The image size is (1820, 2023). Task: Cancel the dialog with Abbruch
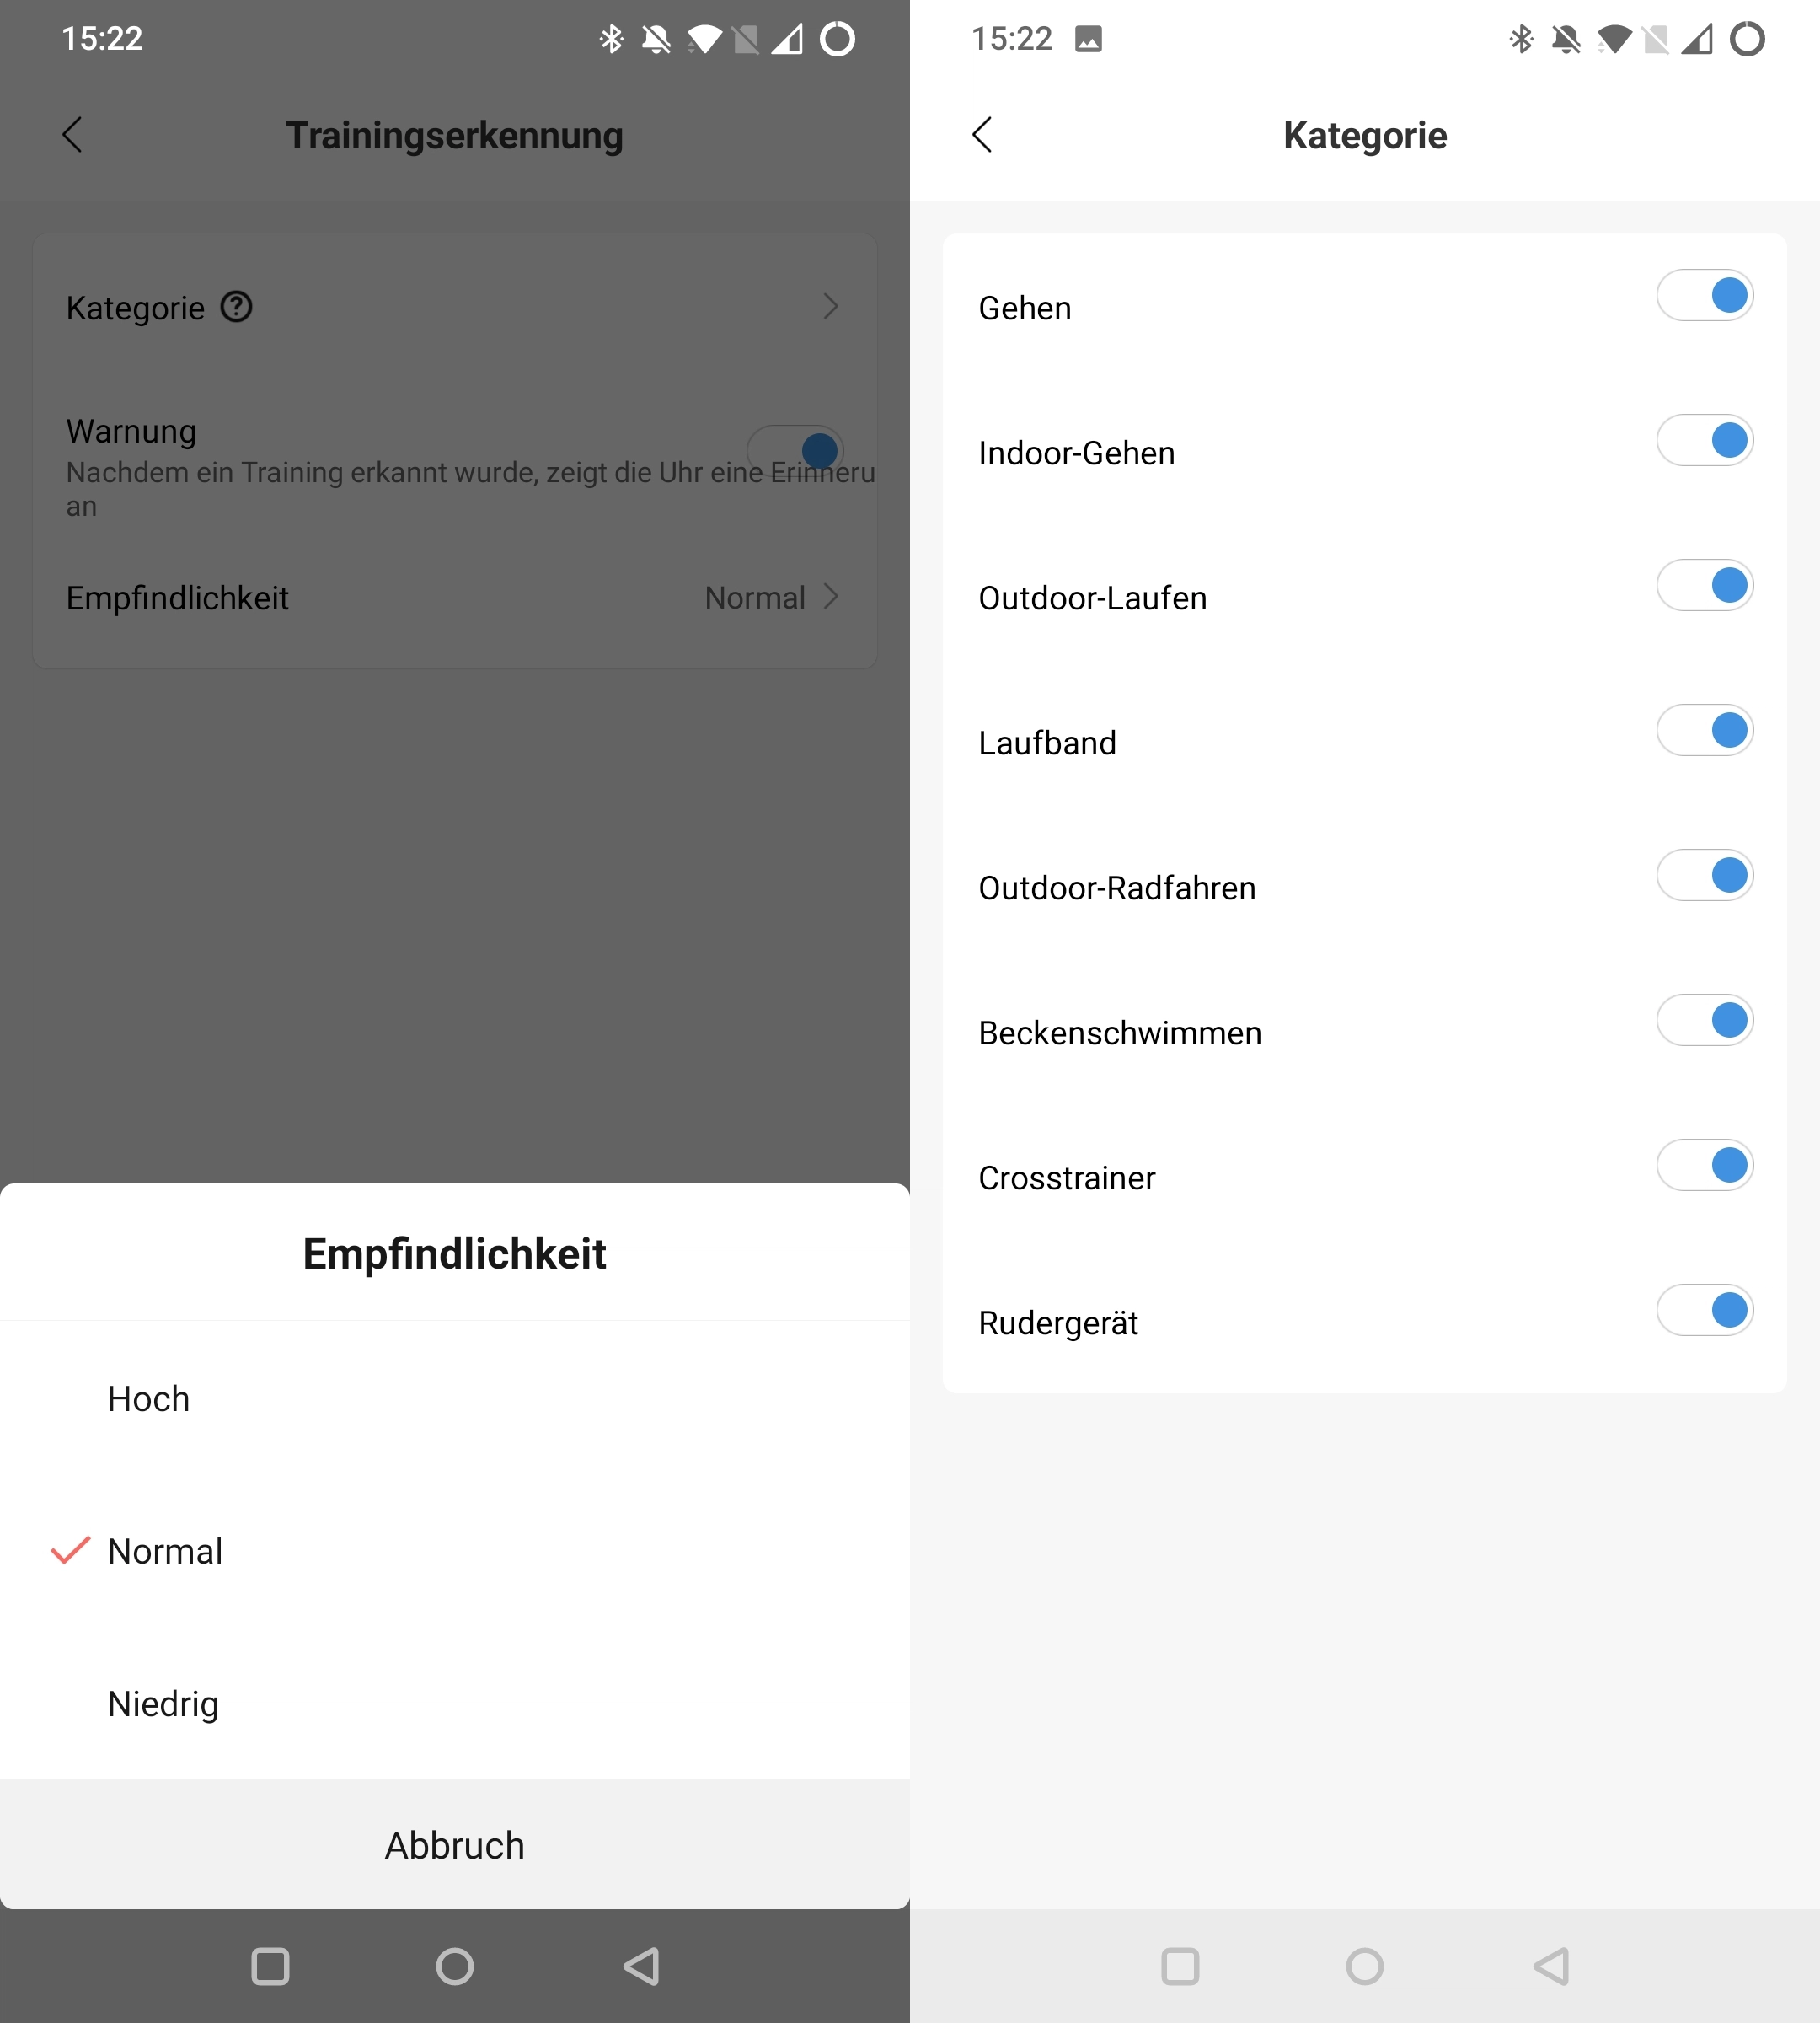tap(455, 1845)
